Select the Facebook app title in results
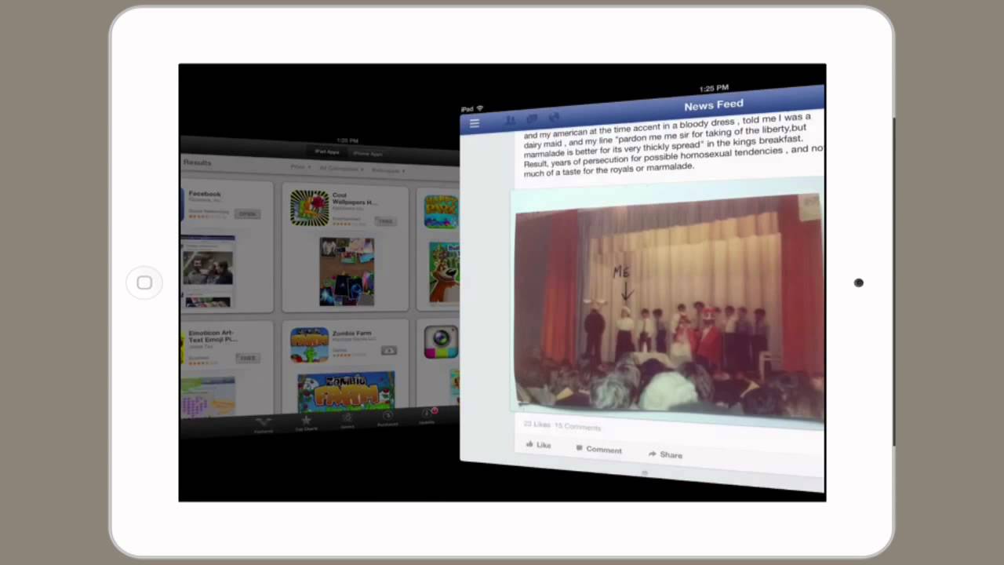 click(205, 194)
